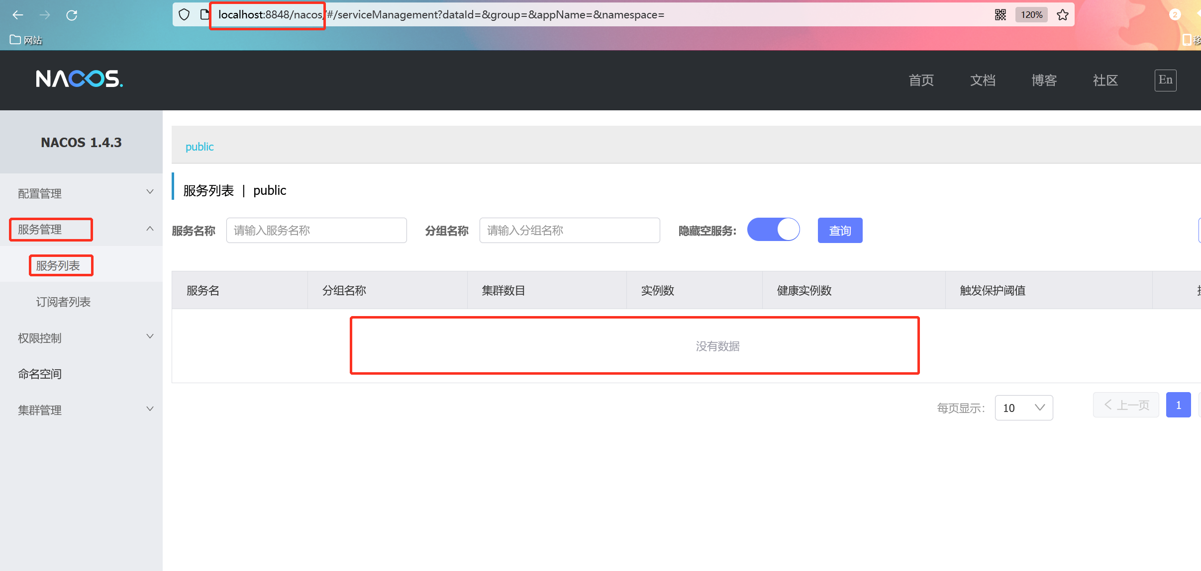Viewport: 1201px width, 571px height.
Task: Click the page info document icon
Action: tap(204, 15)
